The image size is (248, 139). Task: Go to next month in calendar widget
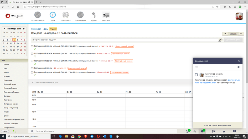click(24, 29)
